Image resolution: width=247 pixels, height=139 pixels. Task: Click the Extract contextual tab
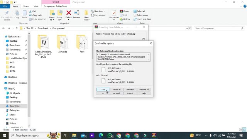tap(56, 2)
